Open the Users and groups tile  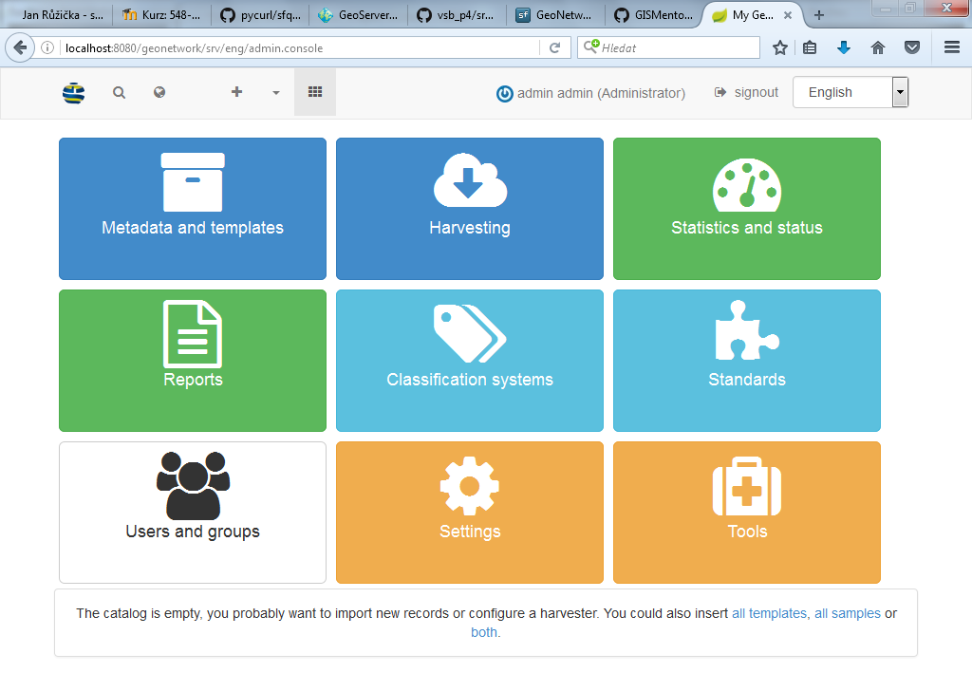[192, 512]
